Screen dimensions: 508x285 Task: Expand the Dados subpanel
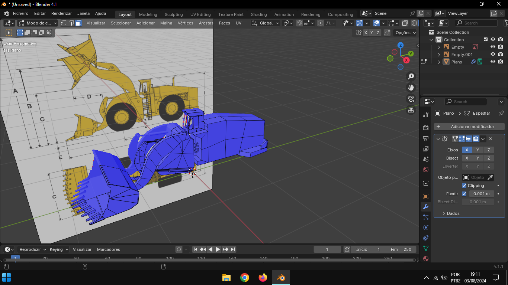tap(444, 213)
